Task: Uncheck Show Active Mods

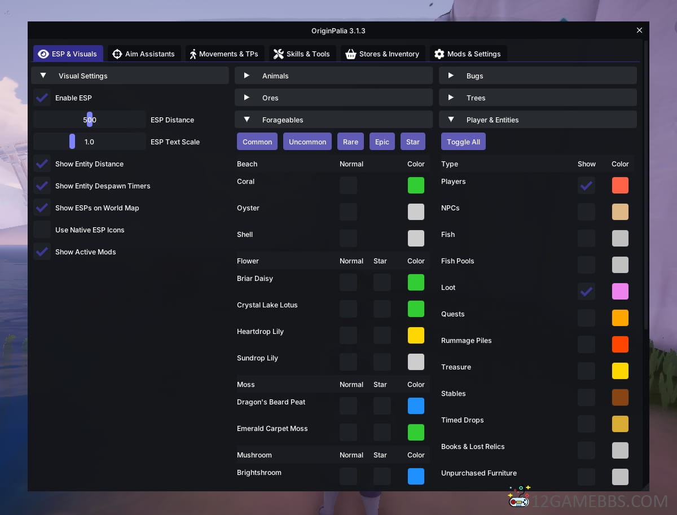Action: [x=42, y=252]
